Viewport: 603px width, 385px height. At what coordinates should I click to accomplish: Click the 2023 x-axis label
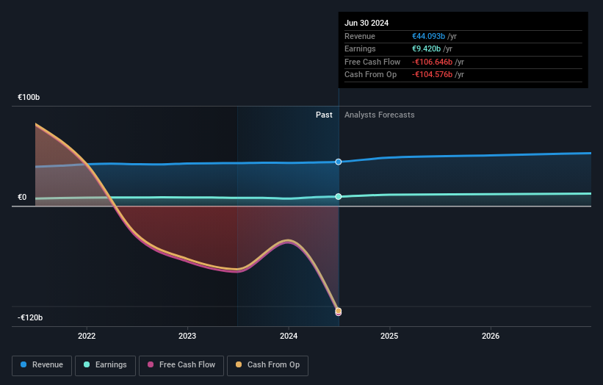pyautogui.click(x=187, y=337)
